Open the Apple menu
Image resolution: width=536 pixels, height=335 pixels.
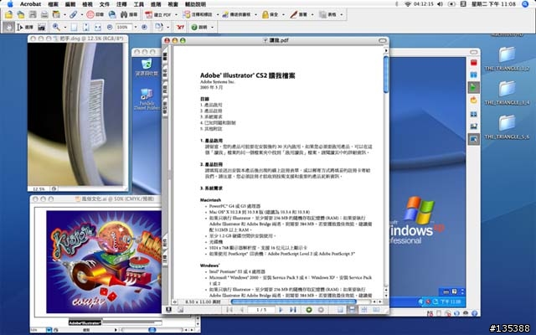pos(10,4)
